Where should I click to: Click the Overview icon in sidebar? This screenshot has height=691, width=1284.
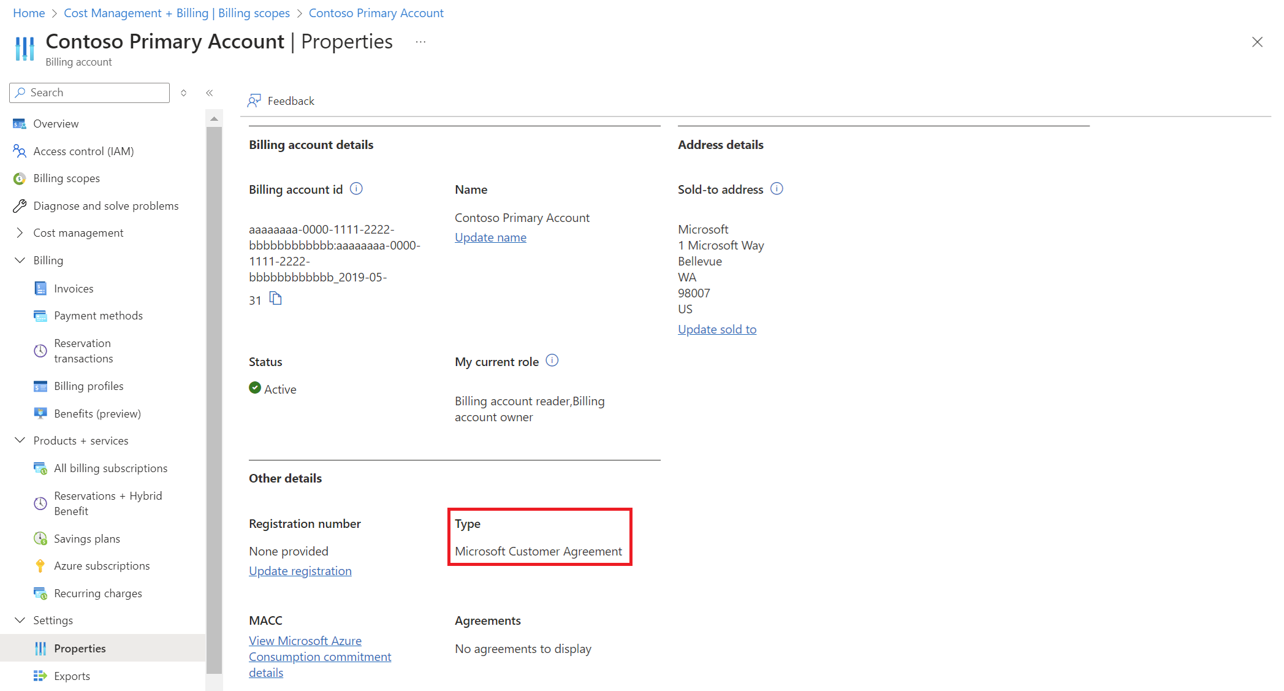tap(20, 123)
